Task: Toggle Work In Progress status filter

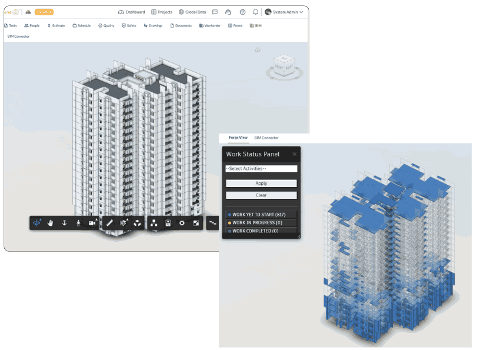Action: 261,223
